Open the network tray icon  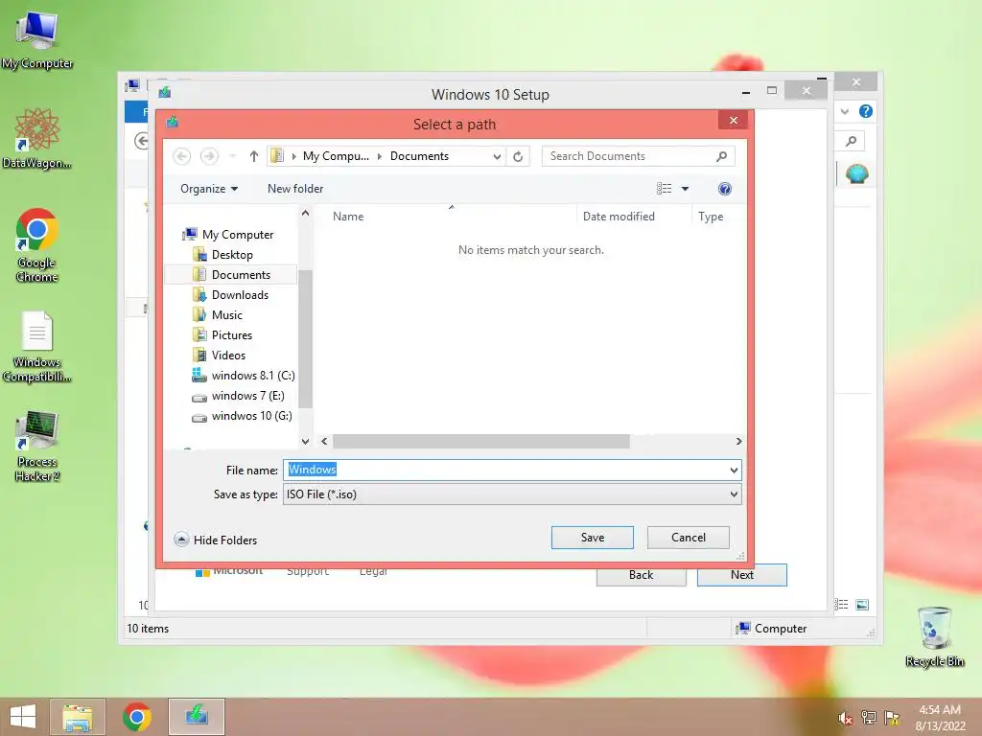tap(869, 718)
